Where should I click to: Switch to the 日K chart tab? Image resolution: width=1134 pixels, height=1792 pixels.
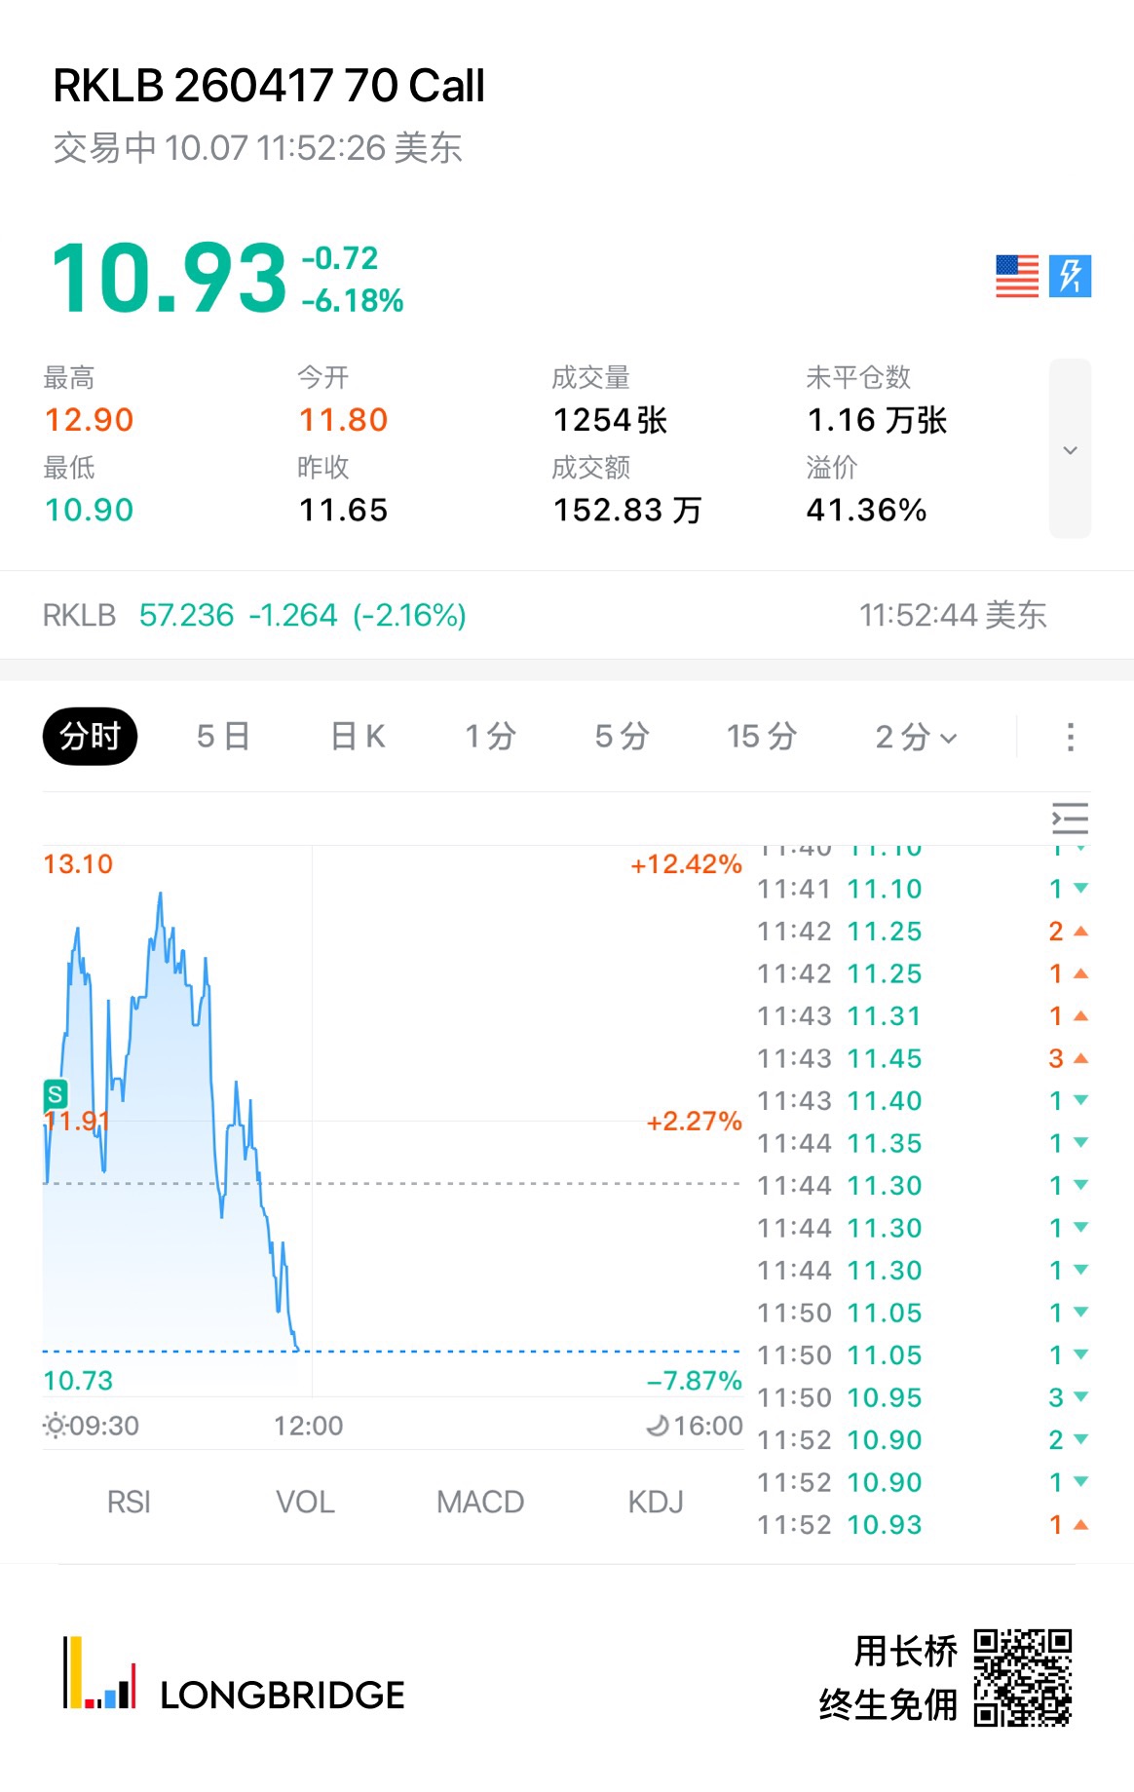coord(358,737)
